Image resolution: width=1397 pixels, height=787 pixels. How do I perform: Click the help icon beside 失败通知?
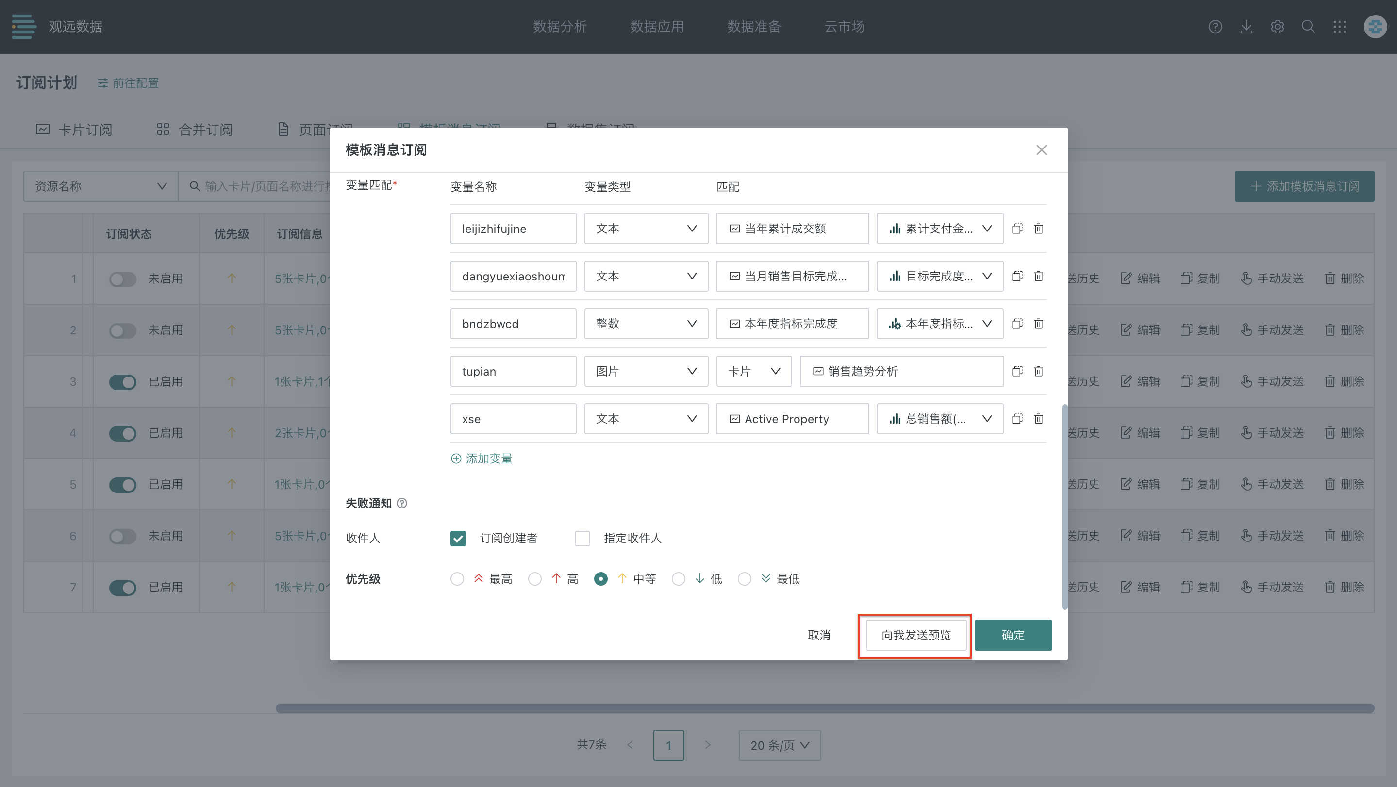coord(402,504)
